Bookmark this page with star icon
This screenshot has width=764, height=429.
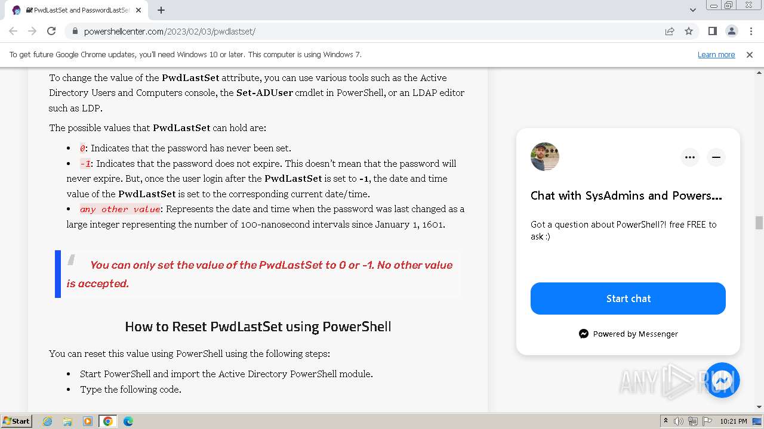point(689,31)
